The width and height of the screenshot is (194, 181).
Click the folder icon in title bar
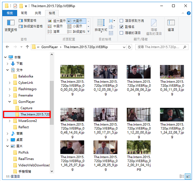pos(7,6)
